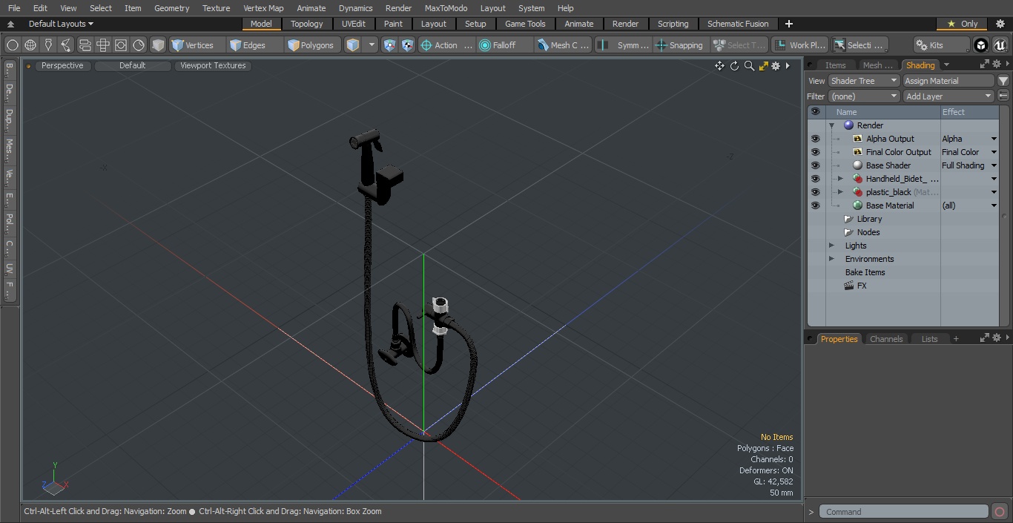Open the Viewport Textures dropdown

tap(213, 65)
